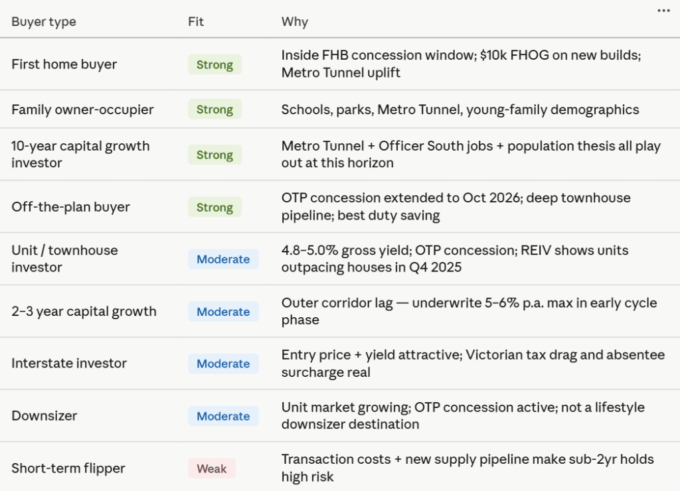This screenshot has width=680, height=491.
Task: Select the 10-year capital growth investor label
Action: [80, 154]
